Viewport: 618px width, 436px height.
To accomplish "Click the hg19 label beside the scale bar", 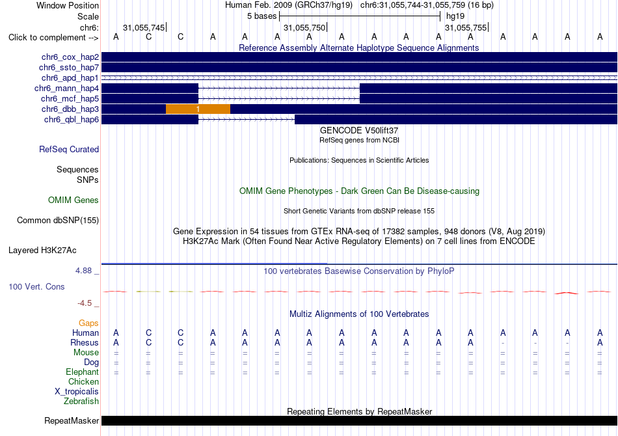I will point(455,16).
